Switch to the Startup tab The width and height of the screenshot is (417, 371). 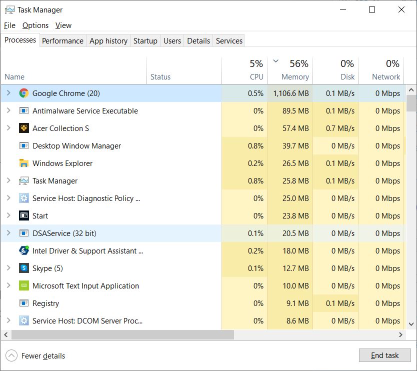tap(145, 40)
